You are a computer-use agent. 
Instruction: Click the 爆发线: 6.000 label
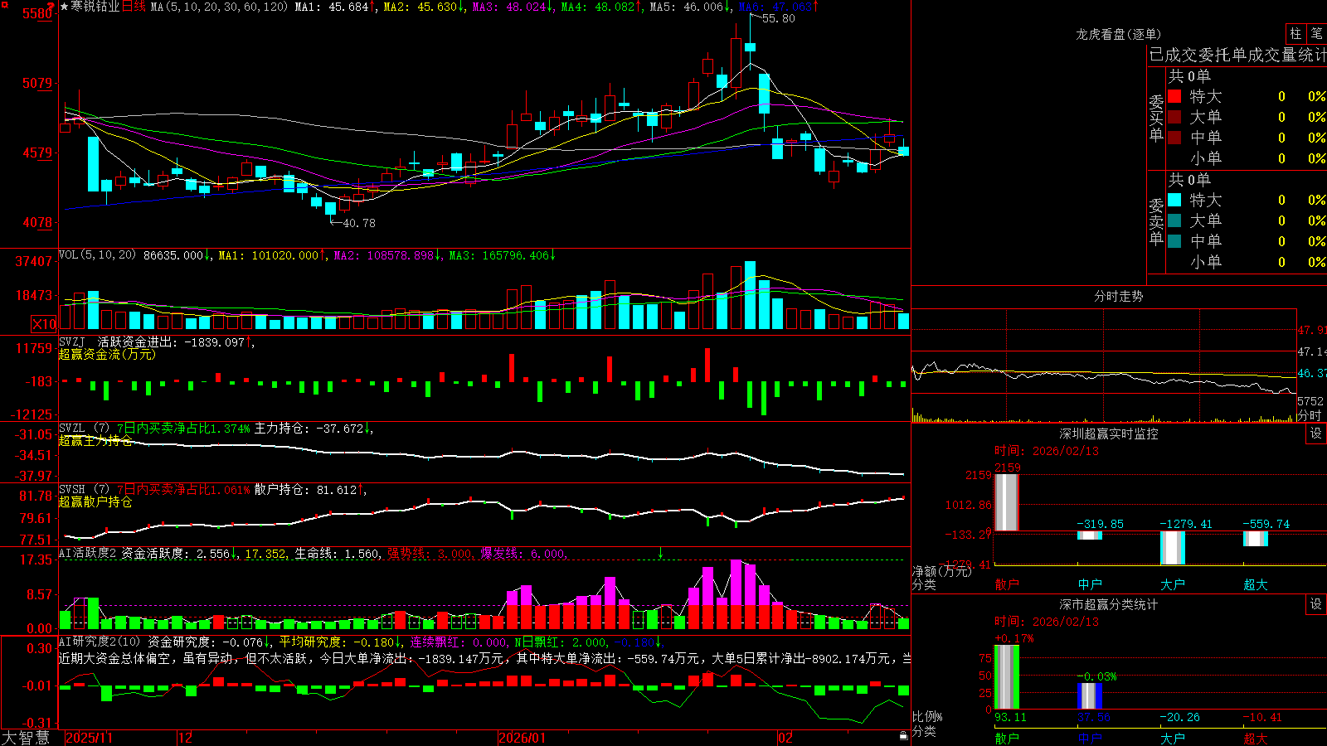coord(523,554)
